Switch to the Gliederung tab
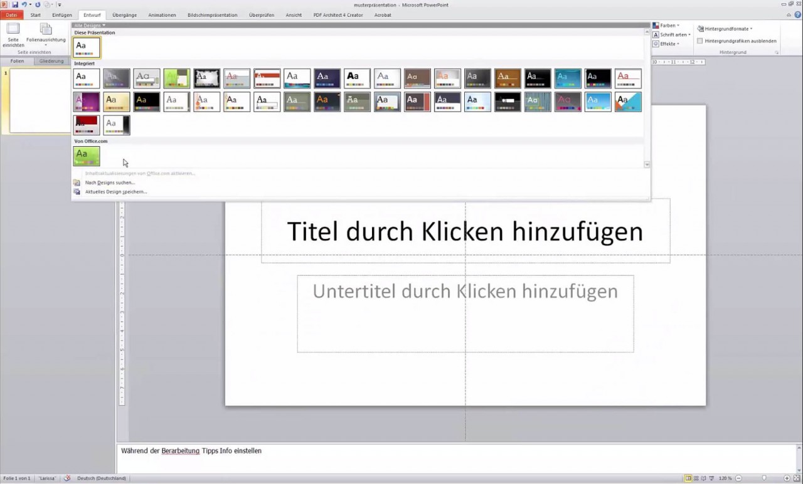The width and height of the screenshot is (803, 484). tap(51, 61)
